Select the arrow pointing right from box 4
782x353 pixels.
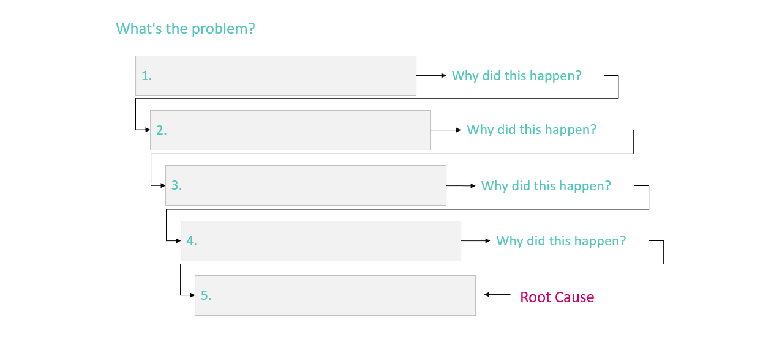coord(476,241)
